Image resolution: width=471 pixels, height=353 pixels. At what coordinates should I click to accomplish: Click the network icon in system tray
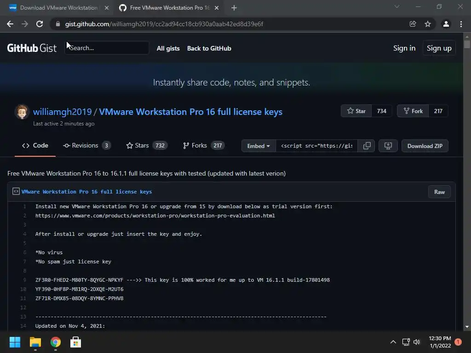[x=406, y=342]
